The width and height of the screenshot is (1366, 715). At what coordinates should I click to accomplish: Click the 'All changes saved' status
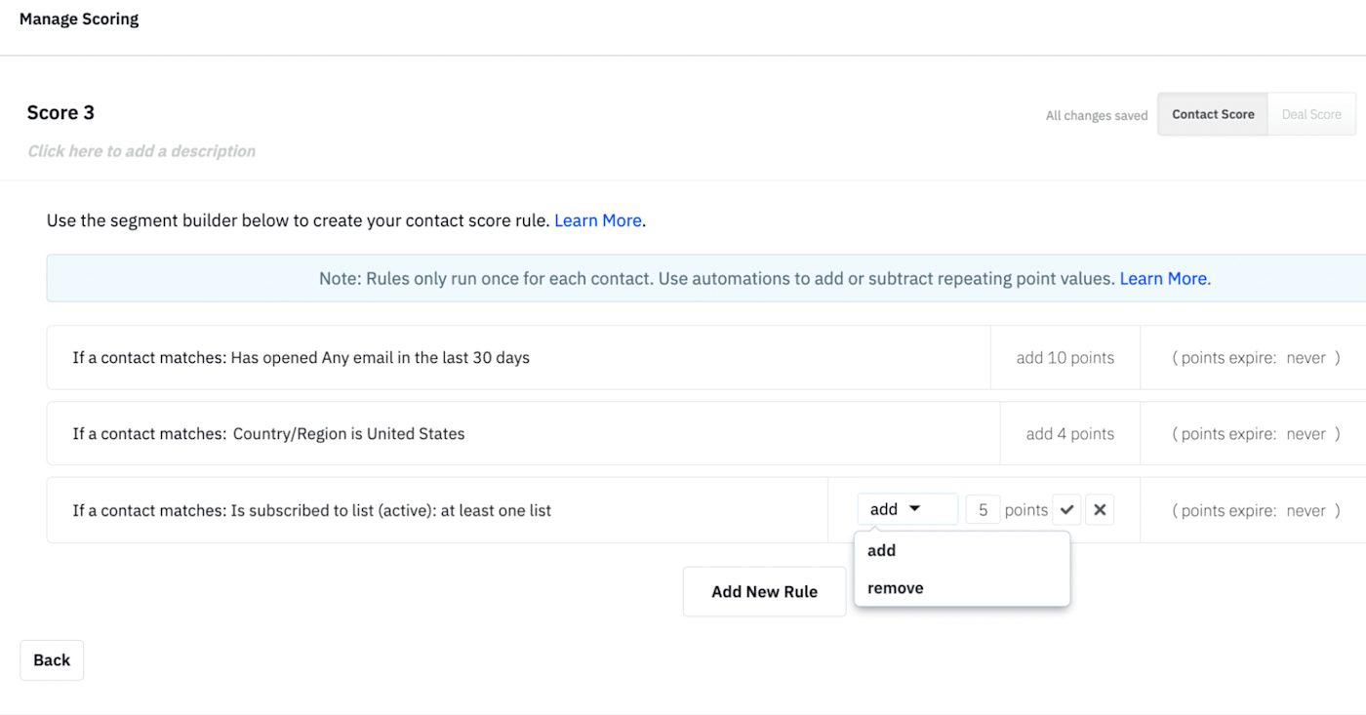click(1097, 115)
